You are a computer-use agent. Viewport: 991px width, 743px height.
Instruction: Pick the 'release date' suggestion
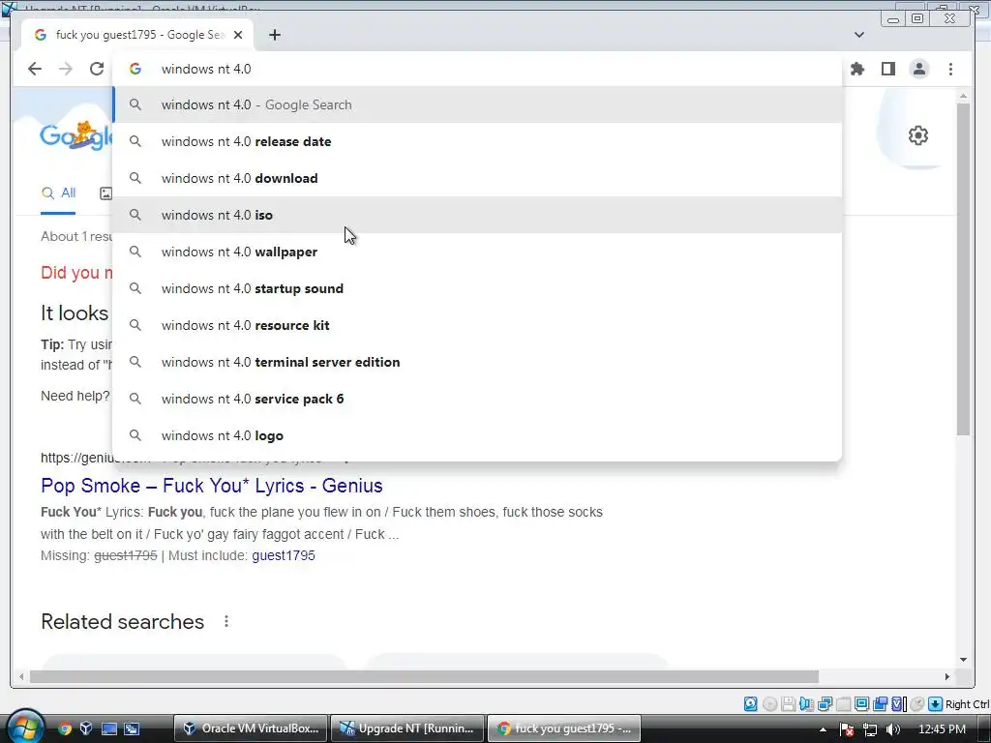[x=477, y=141]
